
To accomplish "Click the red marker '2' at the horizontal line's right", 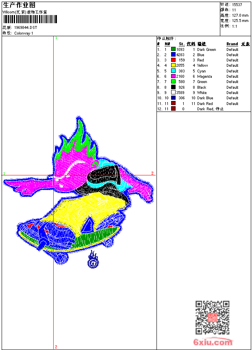I will 152,173.
